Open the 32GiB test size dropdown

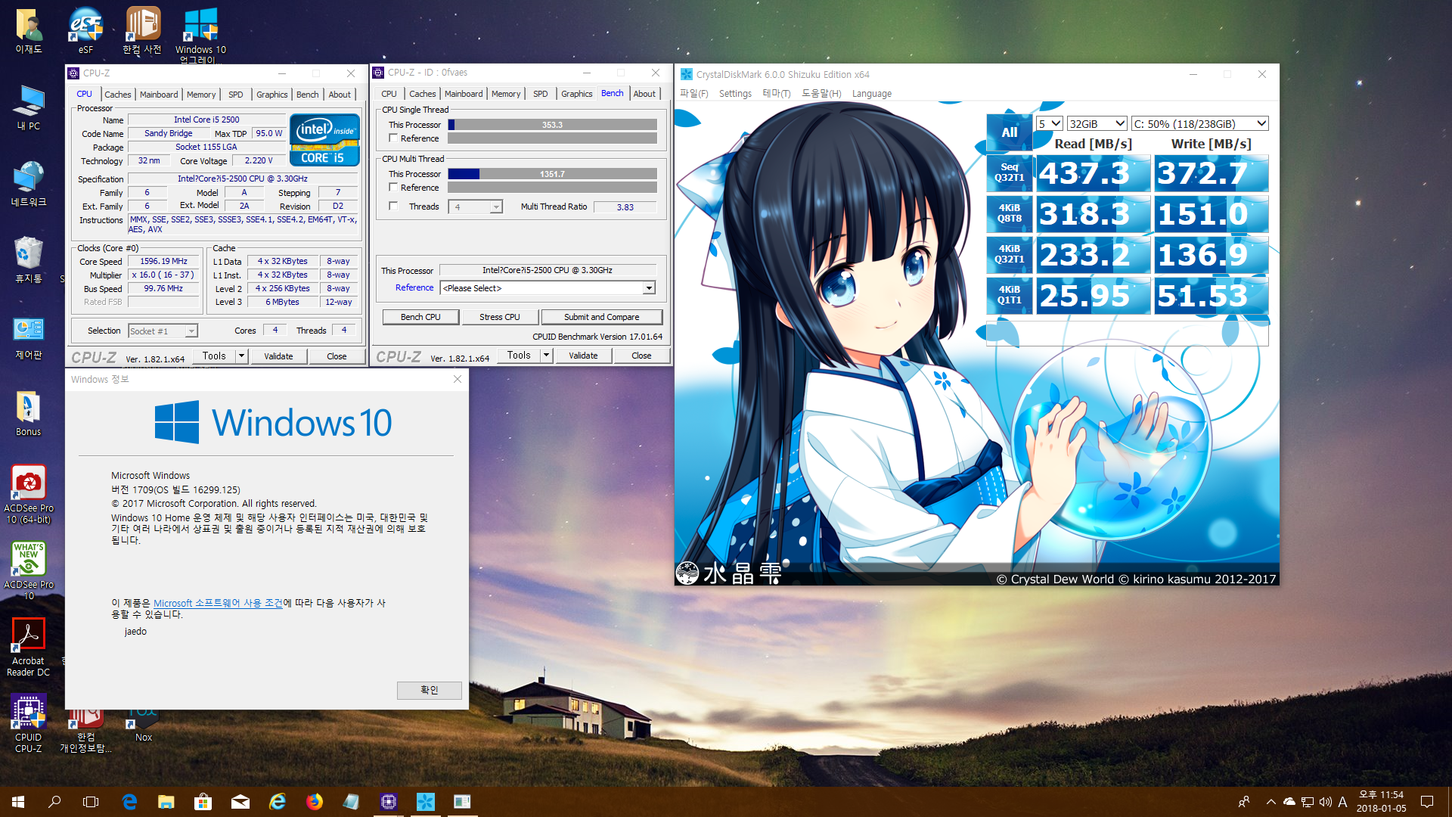1097,123
